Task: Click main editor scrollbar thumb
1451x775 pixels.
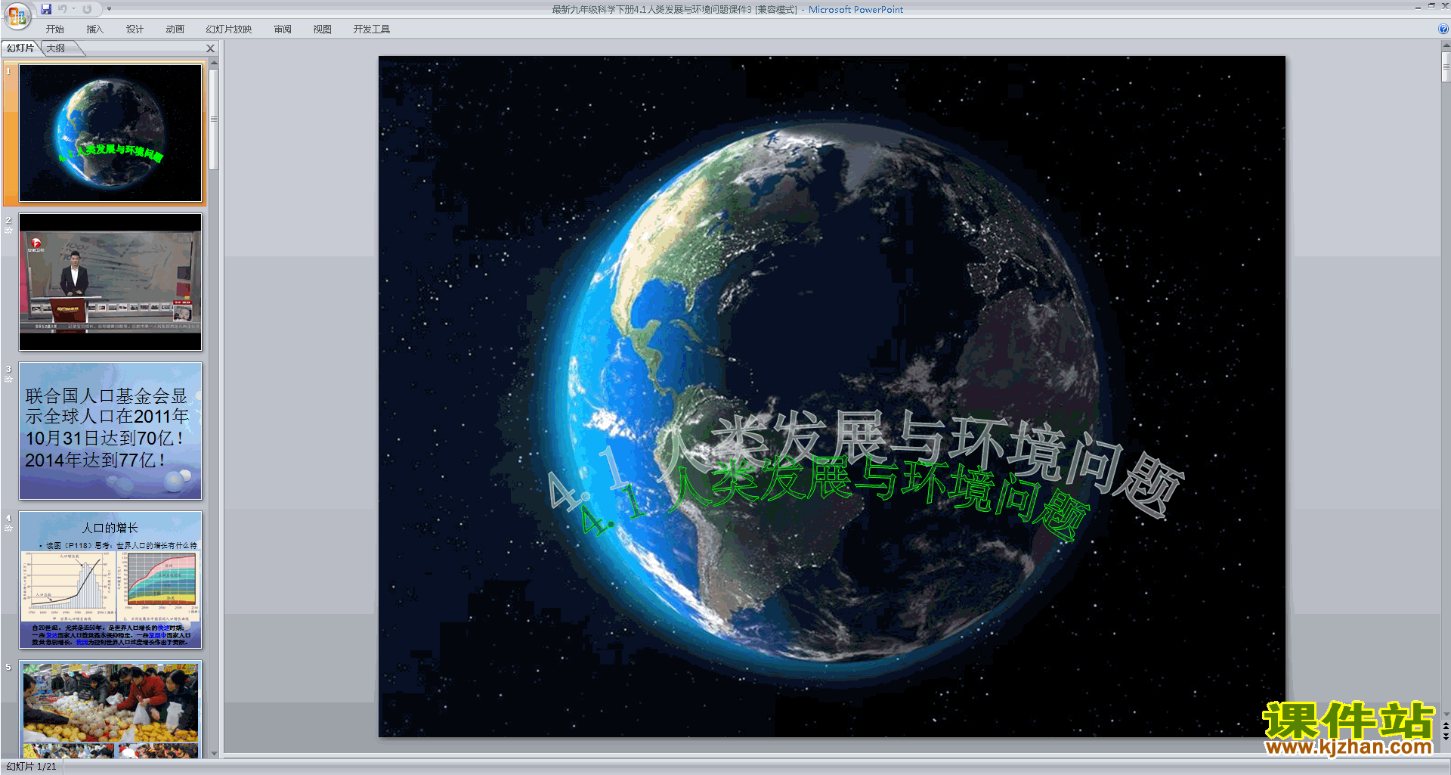Action: pyautogui.click(x=1446, y=67)
